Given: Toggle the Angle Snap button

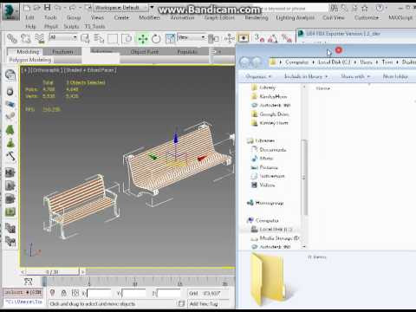Looking at the screenshot, I should pyautogui.click(x=272, y=38).
